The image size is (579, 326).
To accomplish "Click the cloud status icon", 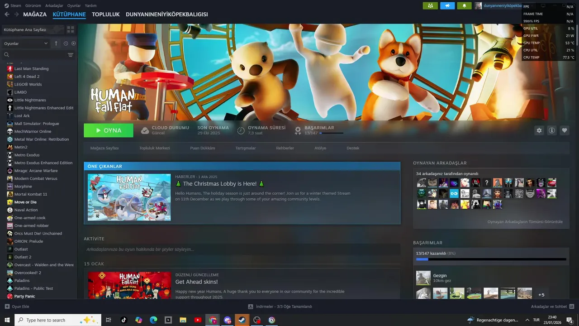I will click(x=145, y=130).
